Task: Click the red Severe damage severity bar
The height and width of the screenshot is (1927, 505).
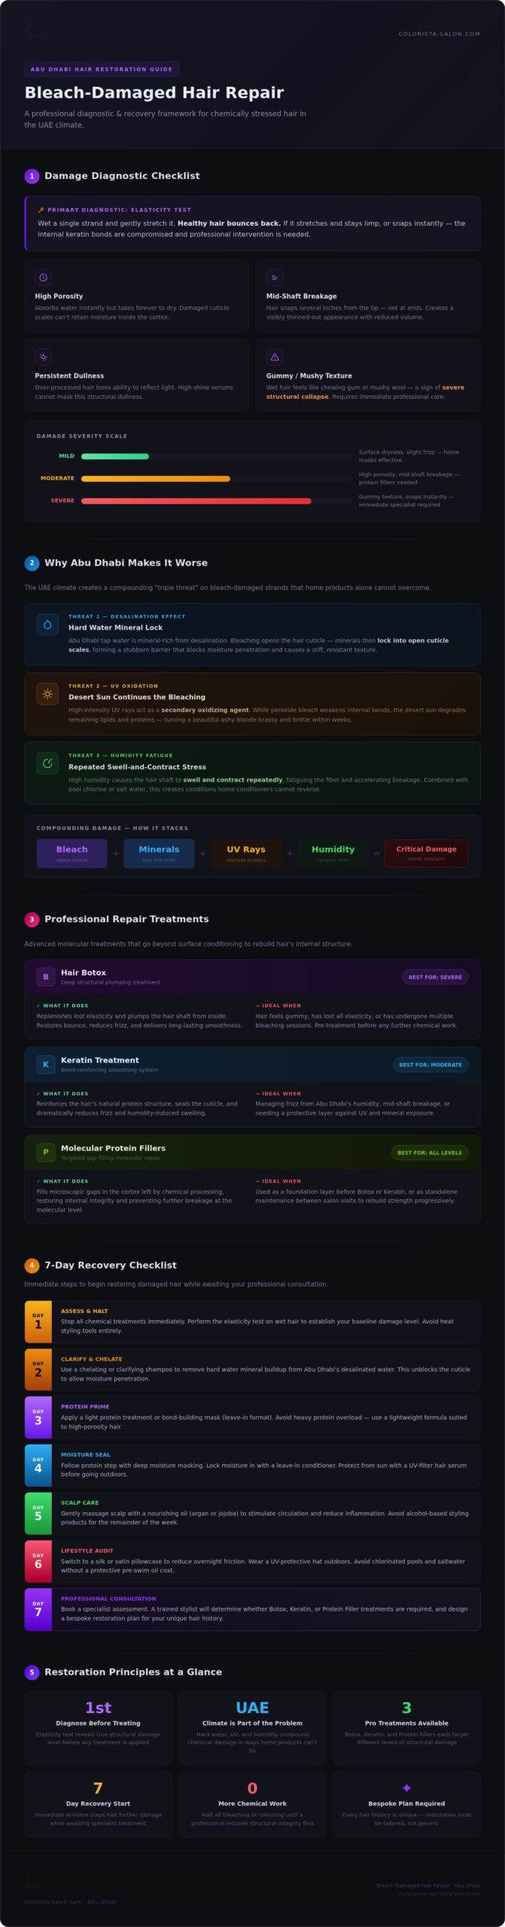Action: 196,501
